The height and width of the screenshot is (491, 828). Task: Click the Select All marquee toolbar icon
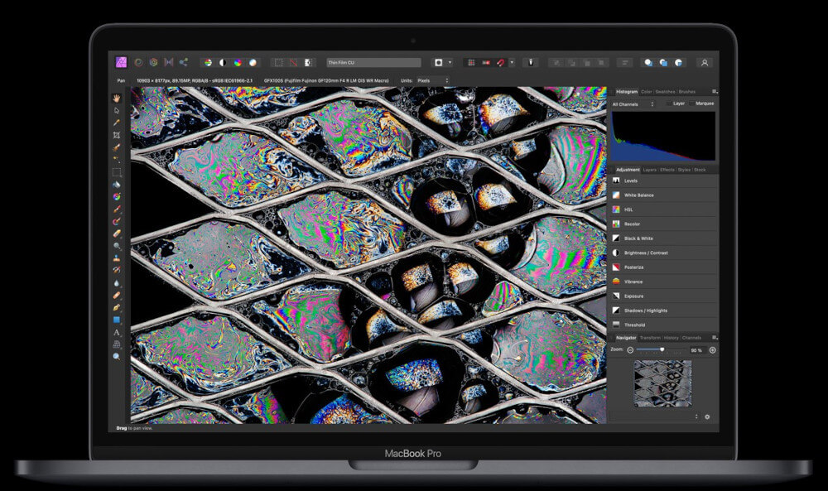coord(278,62)
